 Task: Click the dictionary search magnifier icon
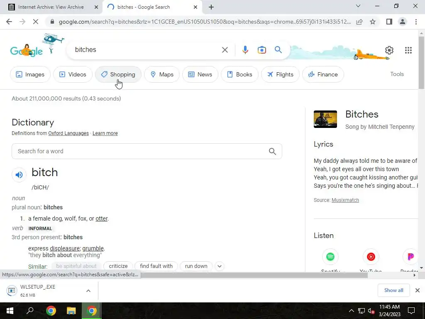pos(272,151)
